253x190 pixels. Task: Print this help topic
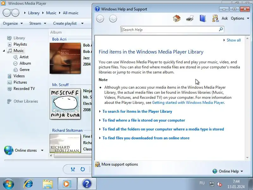[x=189, y=18]
